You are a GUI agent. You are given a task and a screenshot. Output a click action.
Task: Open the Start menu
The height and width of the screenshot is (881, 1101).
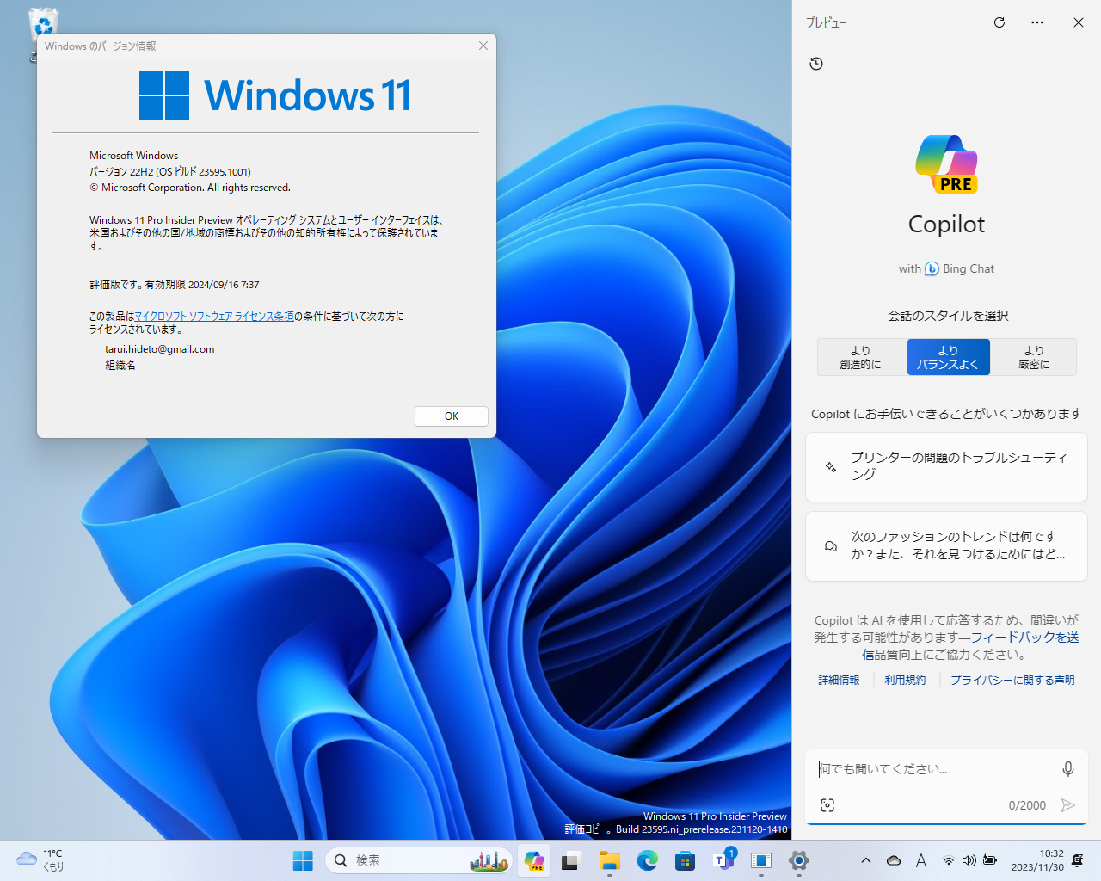tap(302, 860)
